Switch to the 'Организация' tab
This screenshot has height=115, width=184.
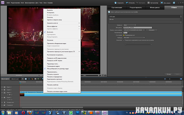(x=117, y=7)
